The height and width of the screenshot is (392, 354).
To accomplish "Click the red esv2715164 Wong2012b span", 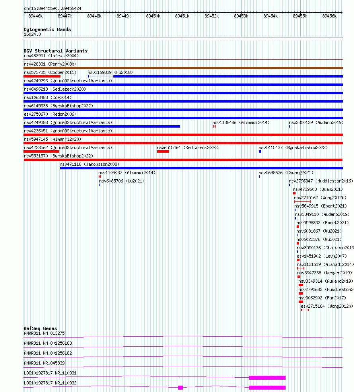I will [x=305, y=310].
